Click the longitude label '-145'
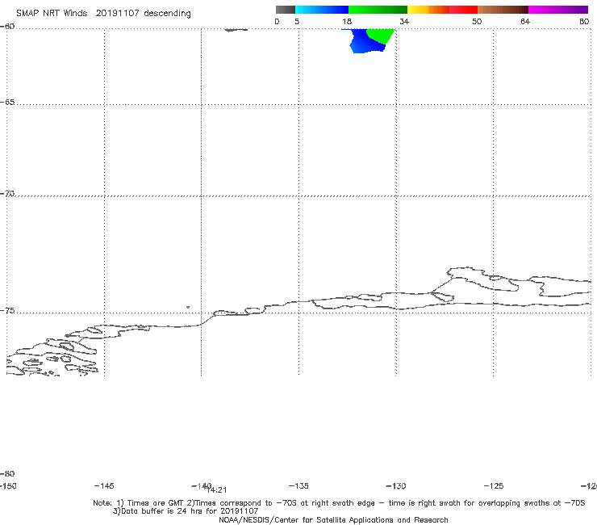Viewport: 597px width, 525px height. tap(104, 485)
